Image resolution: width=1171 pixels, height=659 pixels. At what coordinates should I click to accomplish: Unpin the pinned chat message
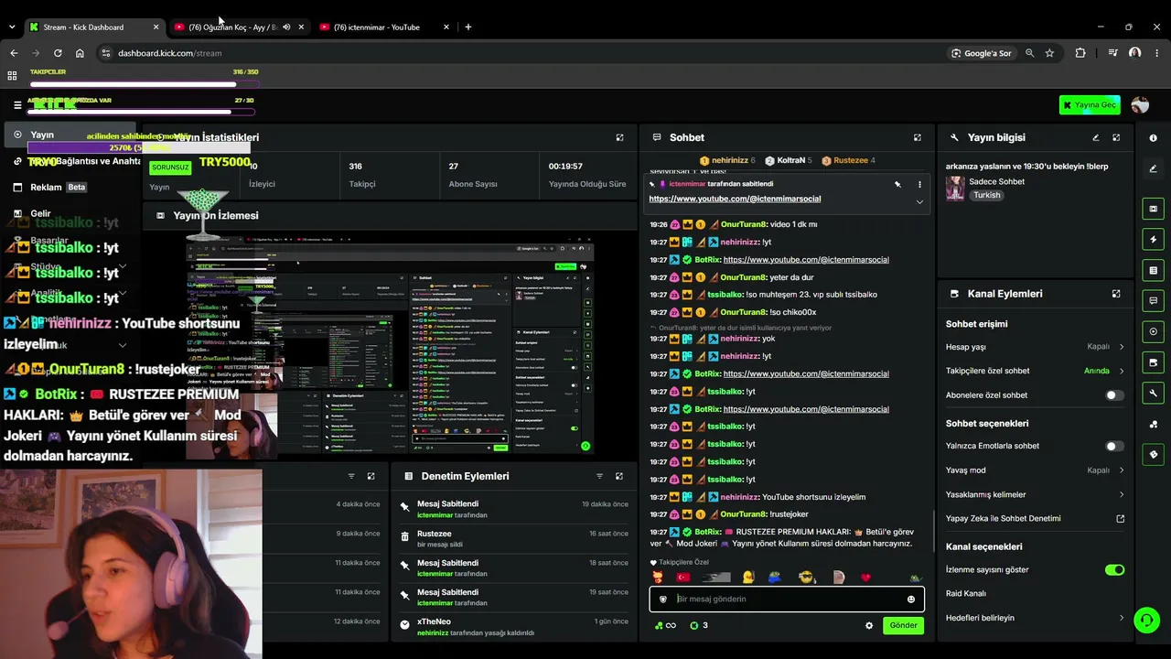point(897,184)
